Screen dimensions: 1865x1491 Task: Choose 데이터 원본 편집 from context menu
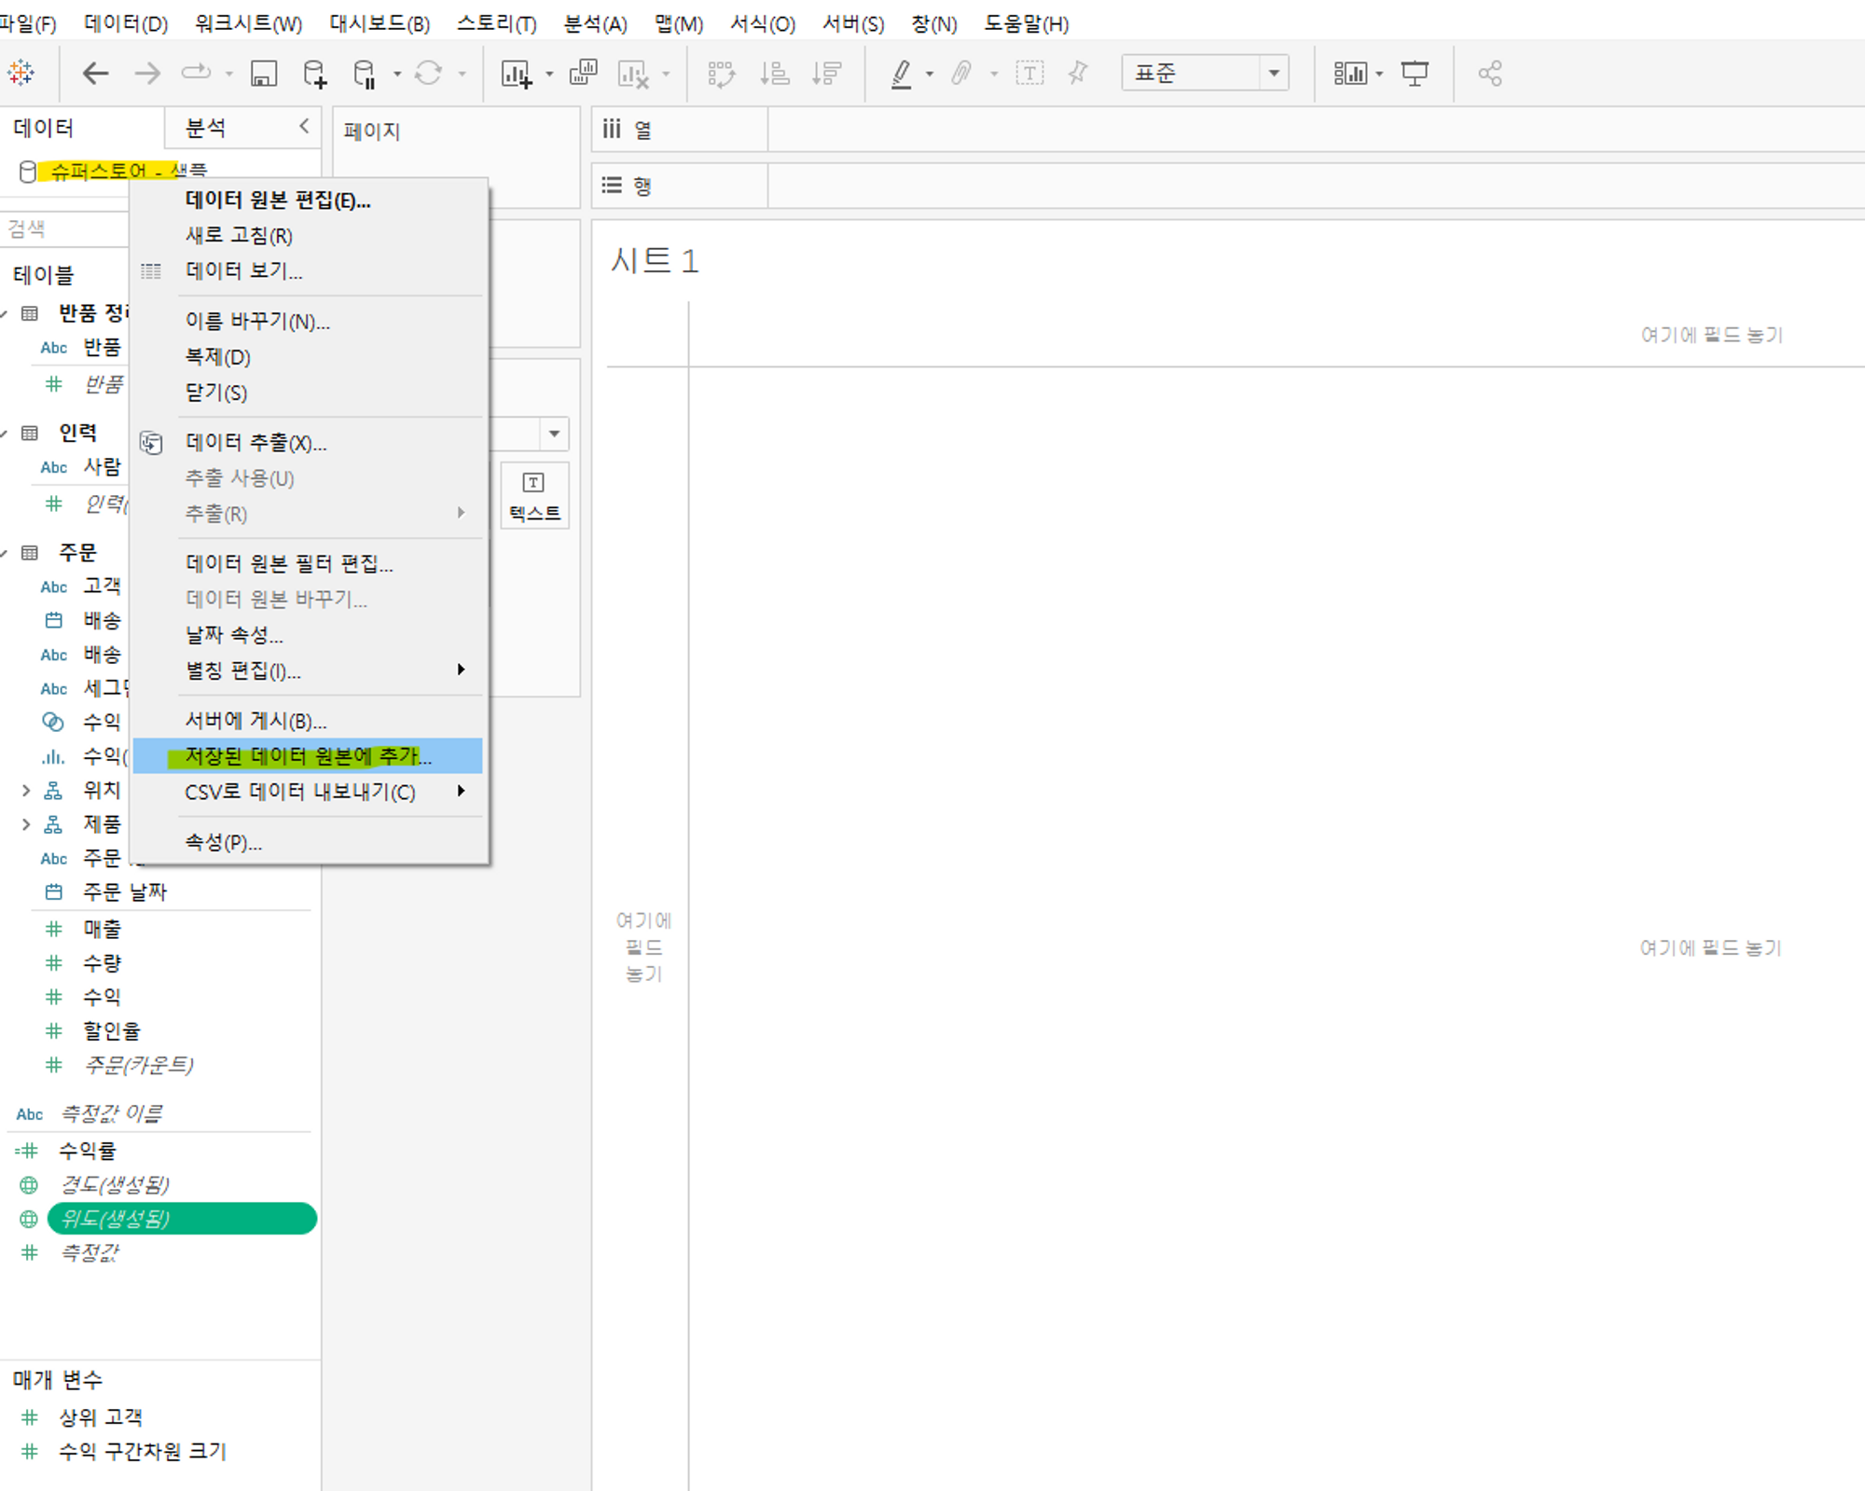coord(278,200)
